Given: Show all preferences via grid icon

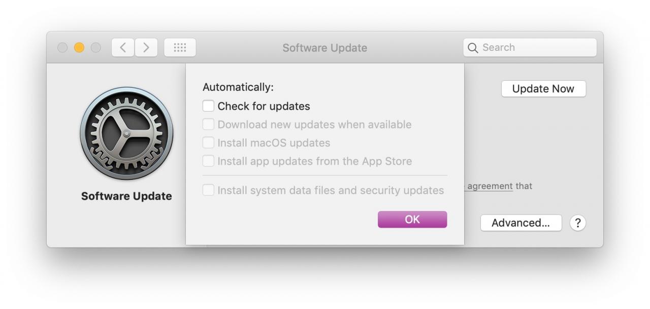Looking at the screenshot, I should tap(180, 47).
